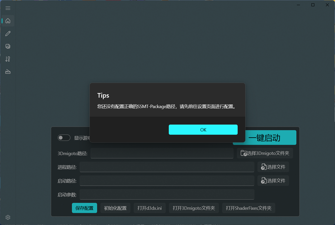Image resolution: width=335 pixels, height=225 pixels.
Task: Open the settings gear at bottom left
Action: [x=8, y=217]
